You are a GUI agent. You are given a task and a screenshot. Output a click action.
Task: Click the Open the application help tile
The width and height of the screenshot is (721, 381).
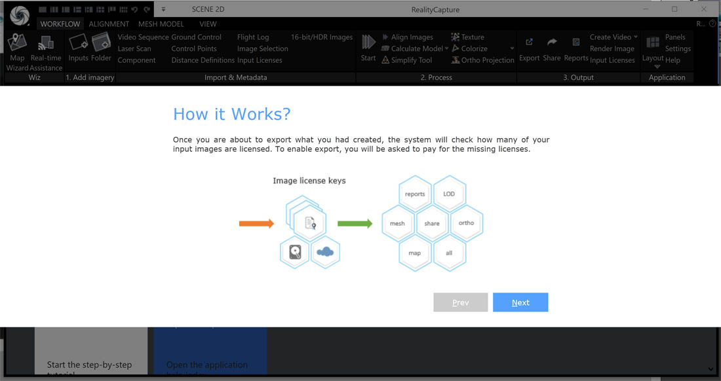[210, 351]
